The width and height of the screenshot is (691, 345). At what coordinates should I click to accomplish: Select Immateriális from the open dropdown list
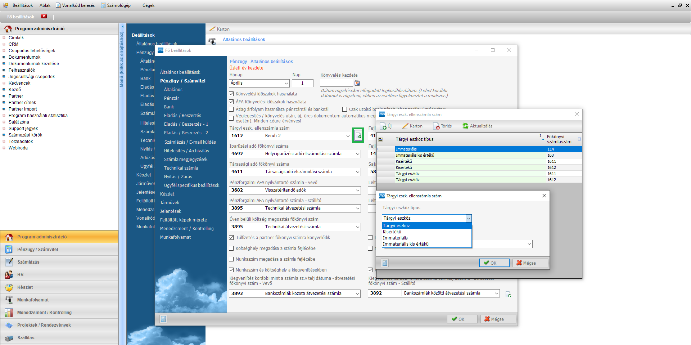point(395,238)
